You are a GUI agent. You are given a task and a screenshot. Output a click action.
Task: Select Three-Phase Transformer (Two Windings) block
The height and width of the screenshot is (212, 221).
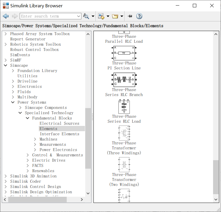click(x=124, y=165)
